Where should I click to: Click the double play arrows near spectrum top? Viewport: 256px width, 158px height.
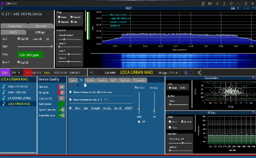[x=247, y=8]
